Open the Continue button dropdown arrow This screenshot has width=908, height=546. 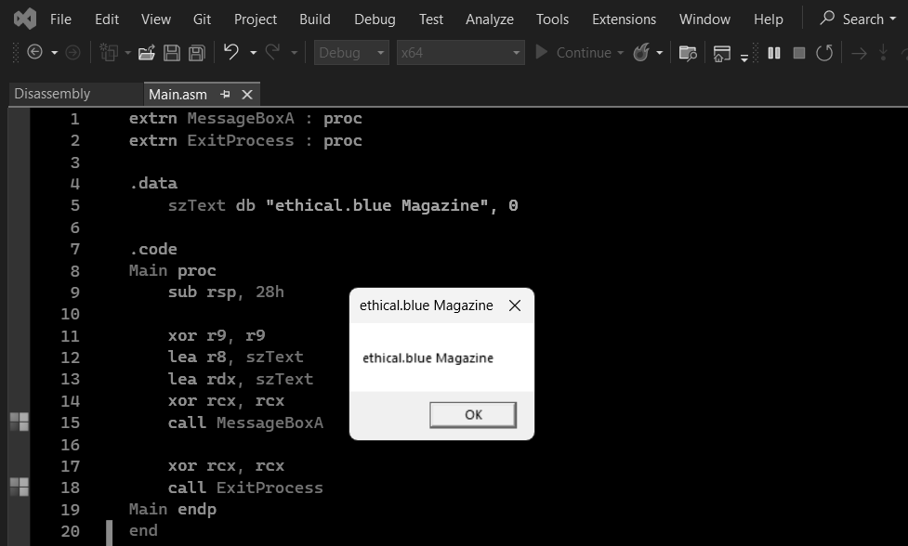[620, 53]
